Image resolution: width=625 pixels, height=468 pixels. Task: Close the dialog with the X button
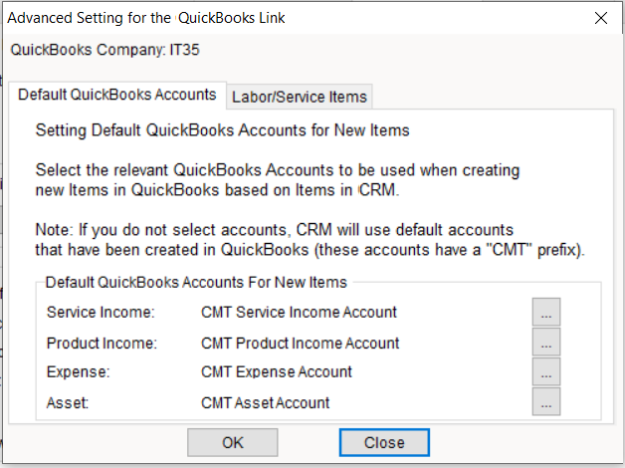click(x=601, y=18)
